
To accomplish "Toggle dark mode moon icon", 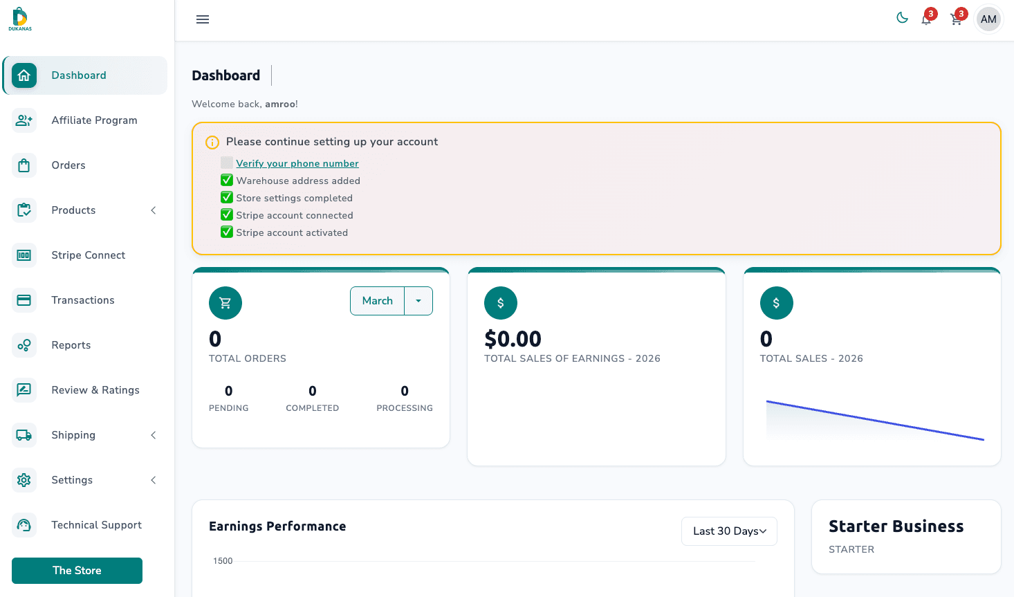I will pos(902,18).
